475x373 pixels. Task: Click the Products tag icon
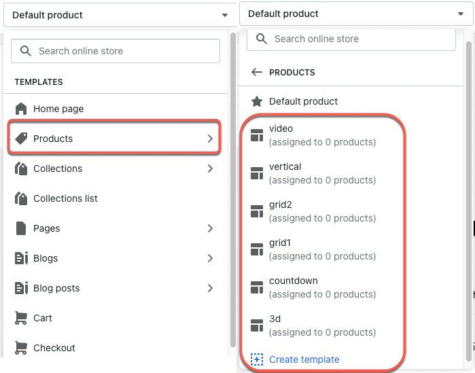point(21,139)
